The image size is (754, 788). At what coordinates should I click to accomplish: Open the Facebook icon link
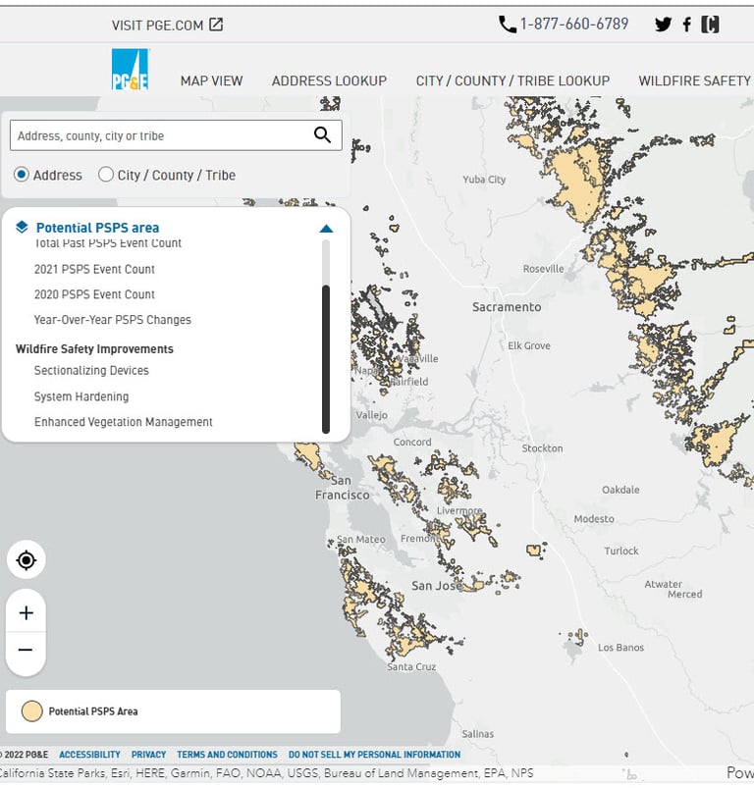click(x=686, y=25)
